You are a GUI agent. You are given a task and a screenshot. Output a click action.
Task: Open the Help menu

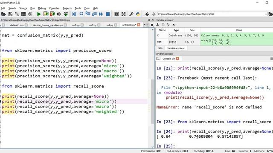click(x=96, y=8)
